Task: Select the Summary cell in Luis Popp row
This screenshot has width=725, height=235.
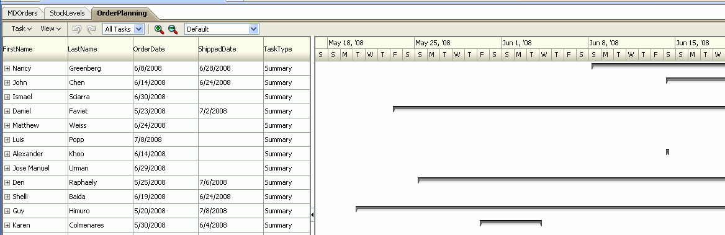Action: pyautogui.click(x=287, y=140)
